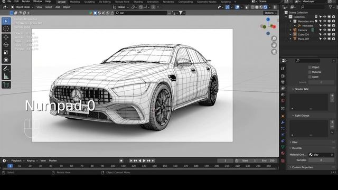Enable the Material cryptomatte checkbox

point(310,72)
